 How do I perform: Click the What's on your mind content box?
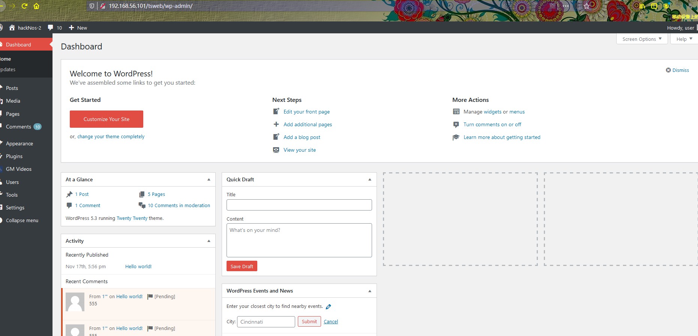(299, 240)
